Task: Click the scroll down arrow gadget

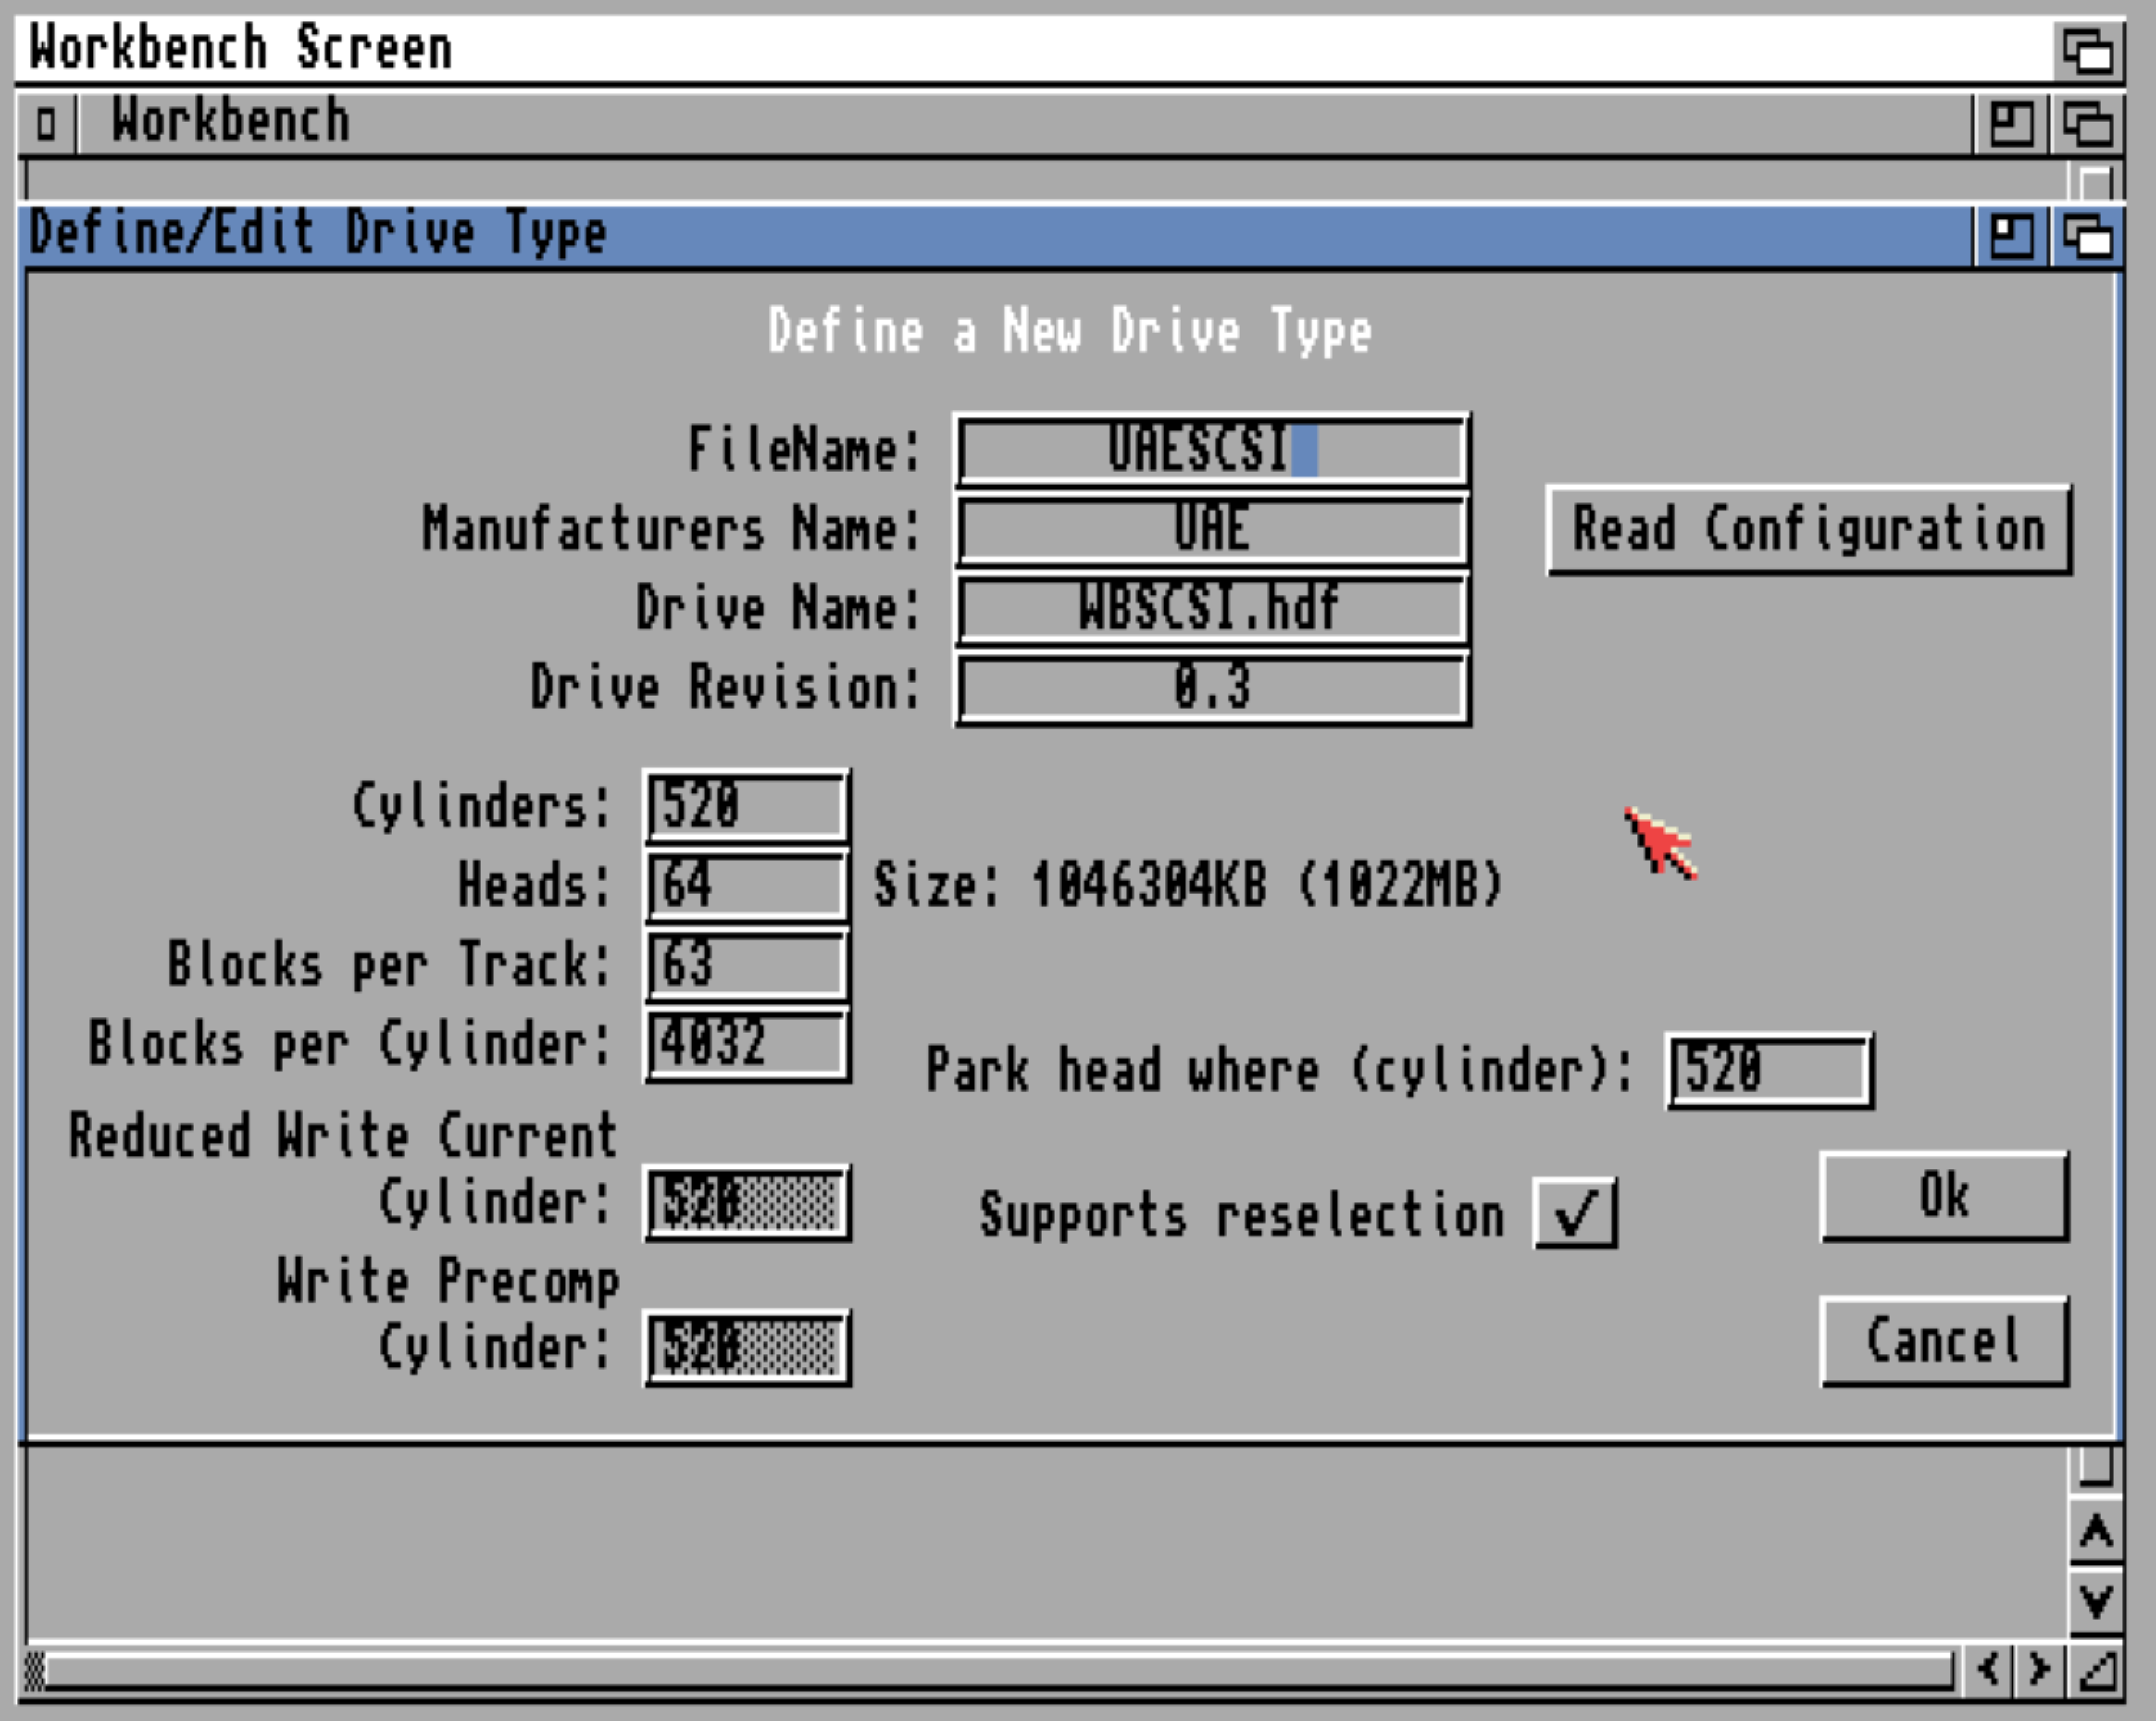Action: [x=2096, y=1601]
